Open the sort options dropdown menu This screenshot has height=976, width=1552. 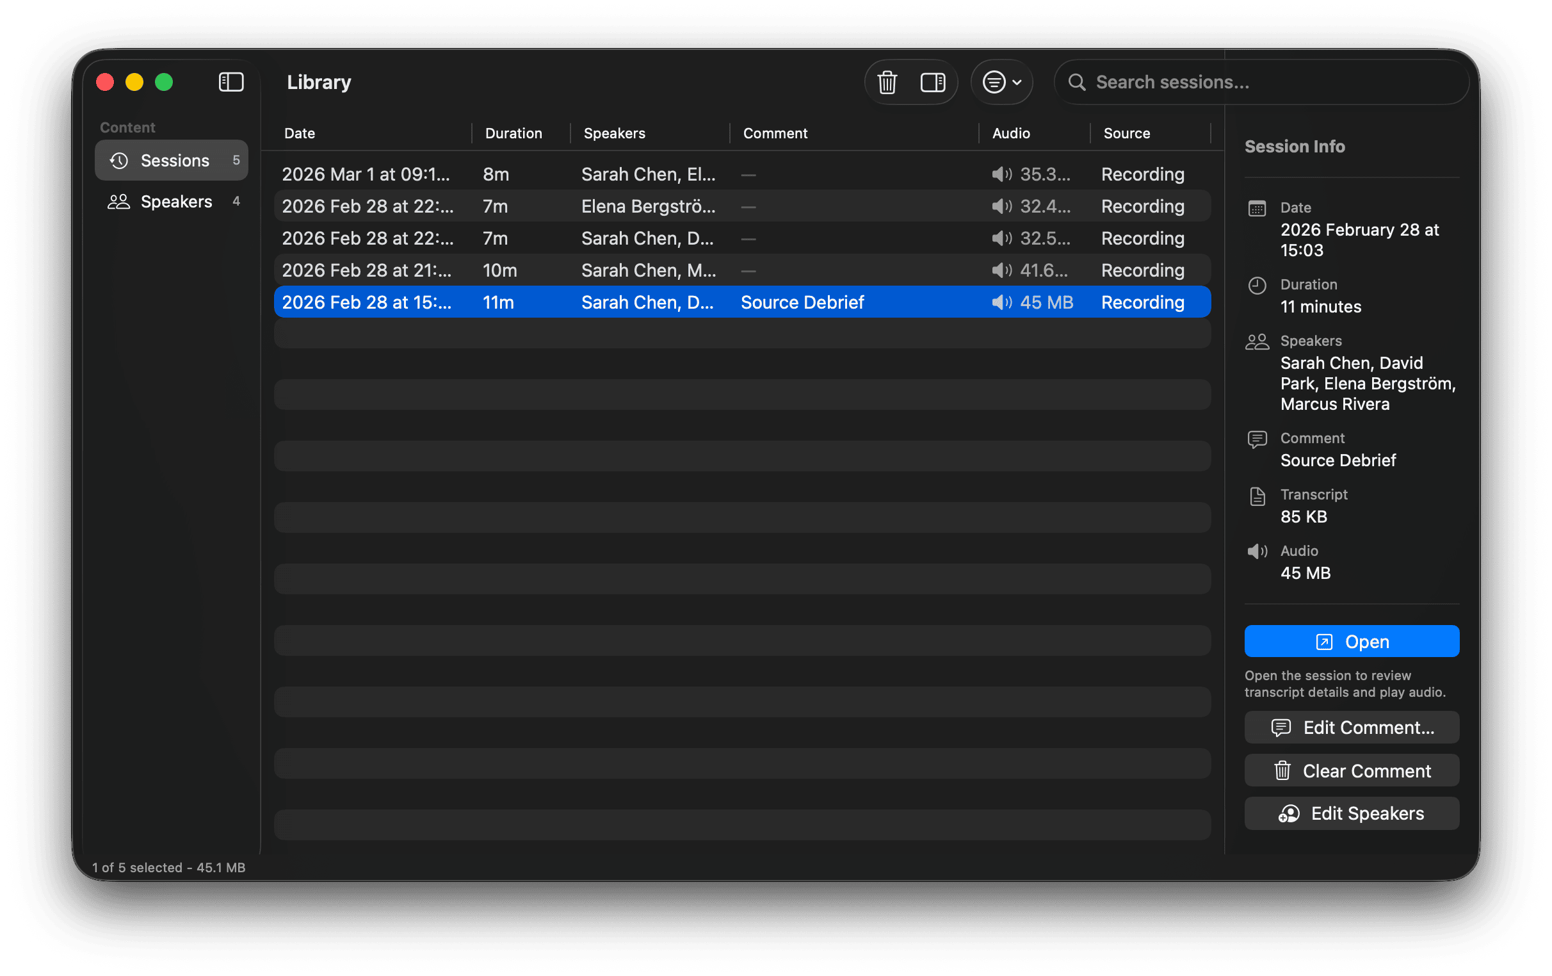[x=1001, y=83]
